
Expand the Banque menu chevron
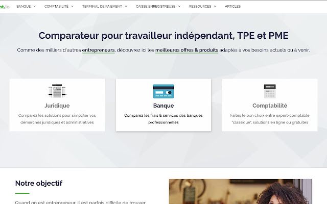[x=35, y=6]
